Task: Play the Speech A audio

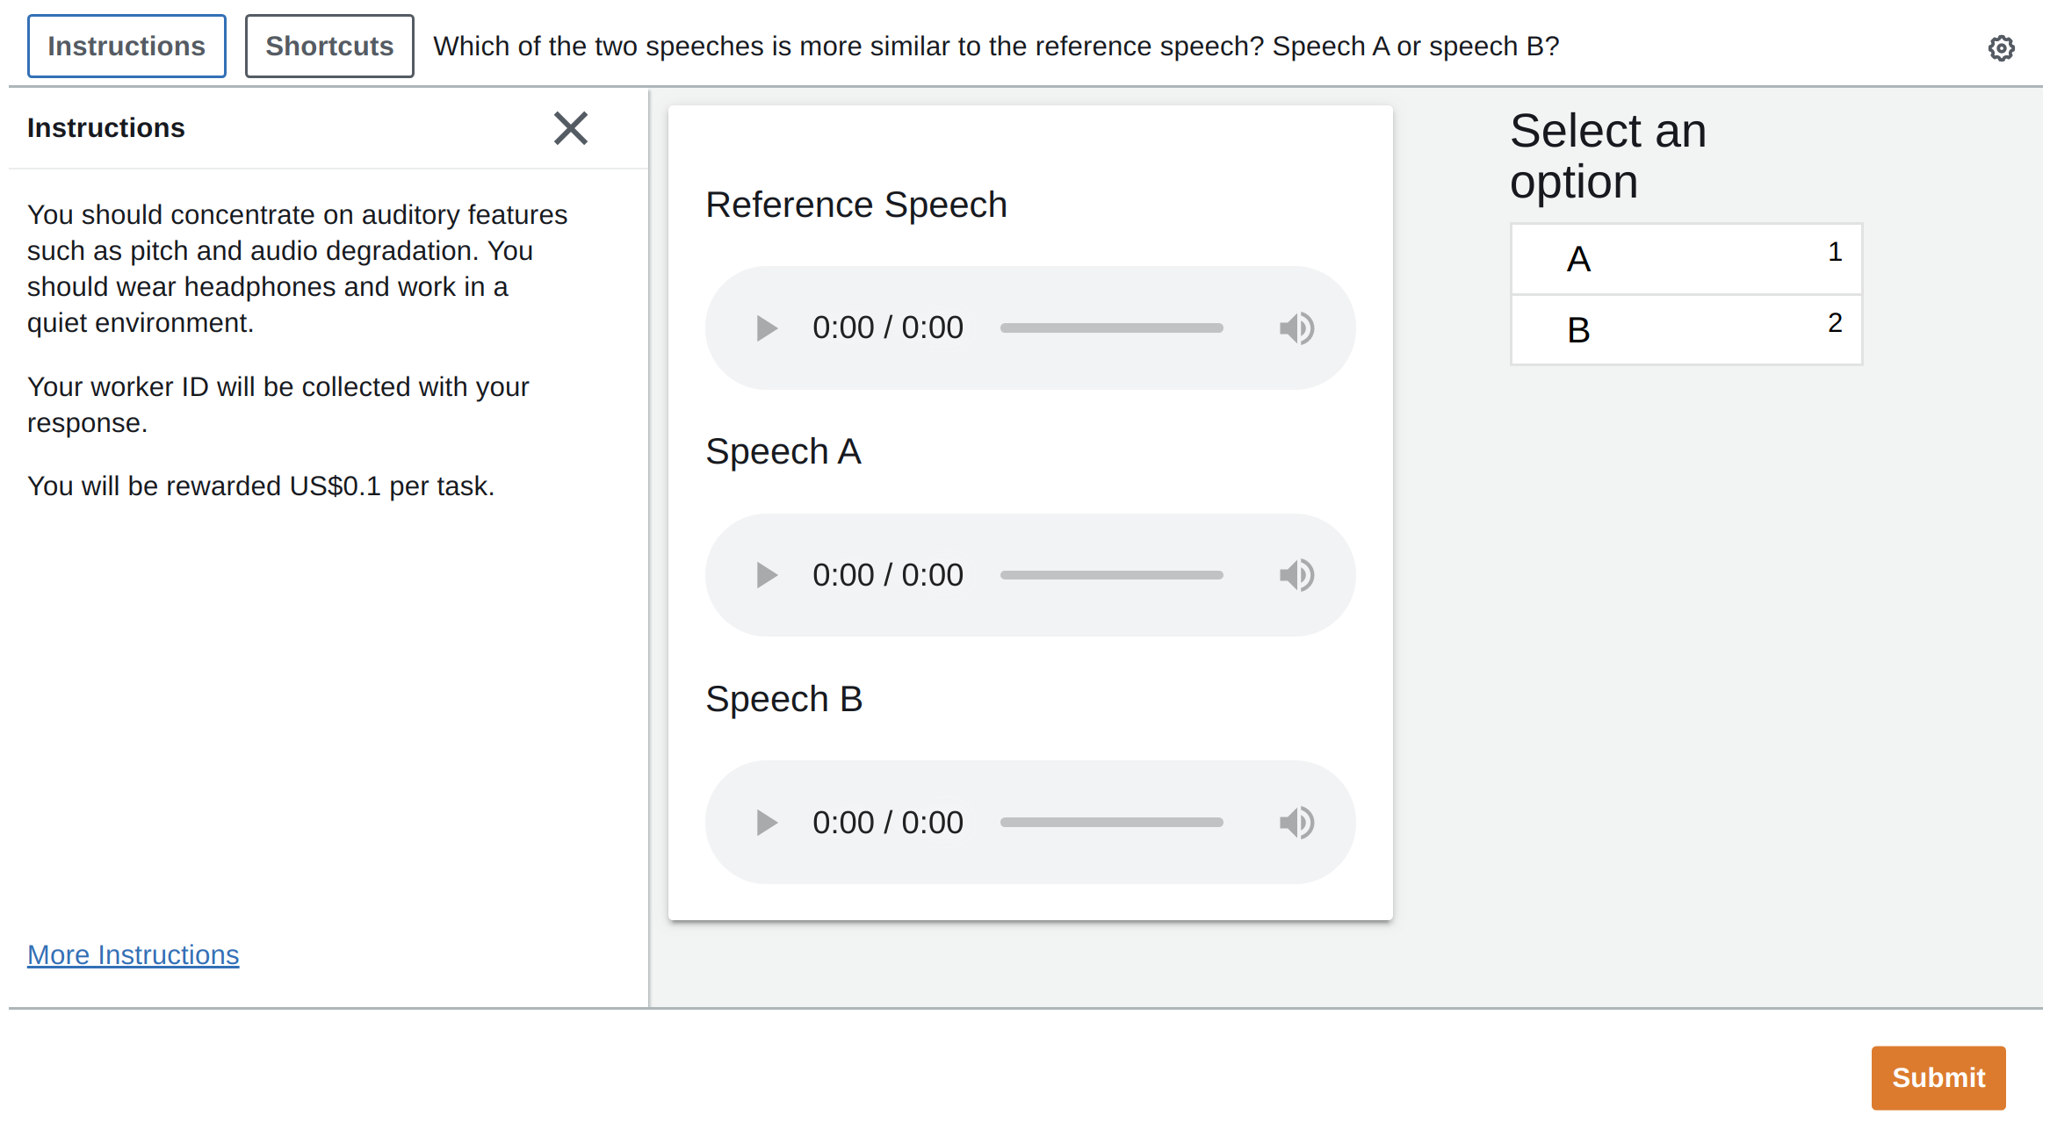Action: click(x=766, y=575)
